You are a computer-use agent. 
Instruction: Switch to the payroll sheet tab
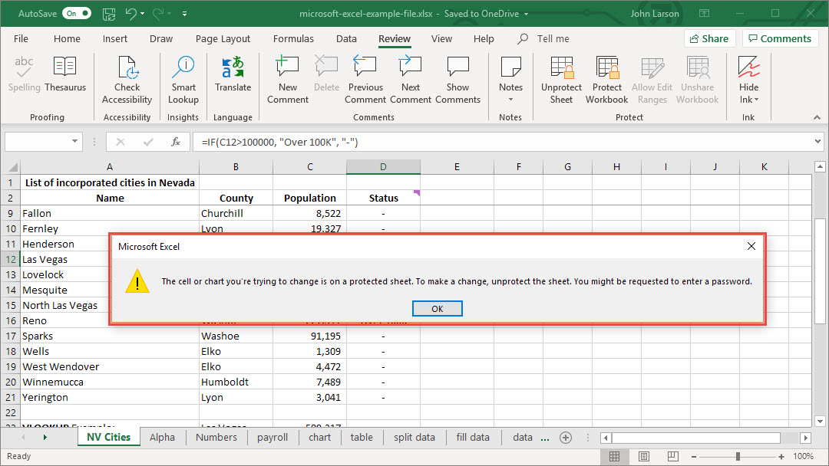(272, 438)
